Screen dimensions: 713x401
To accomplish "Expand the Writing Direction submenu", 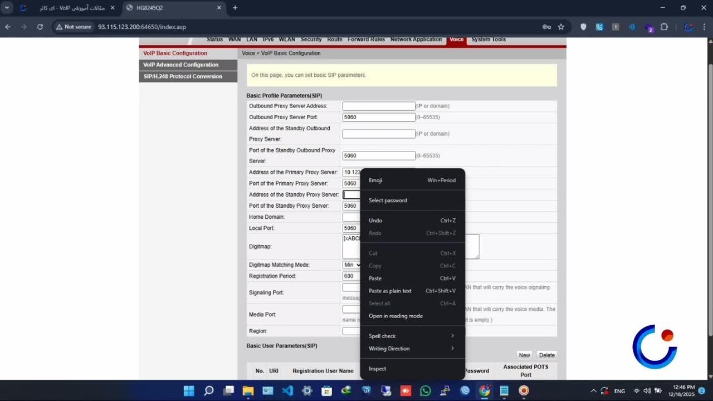I will (x=411, y=349).
